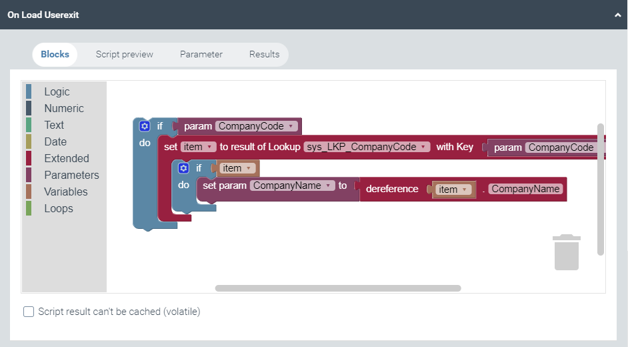Click the outer if block gear icon
The width and height of the screenshot is (628, 347).
tap(144, 126)
